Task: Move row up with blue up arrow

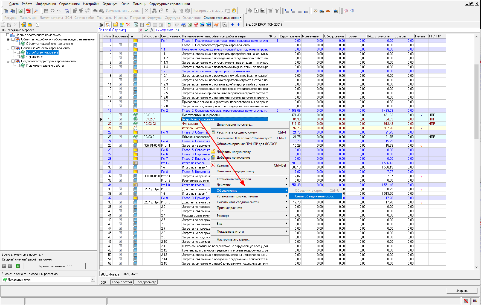Action: [x=232, y=25]
